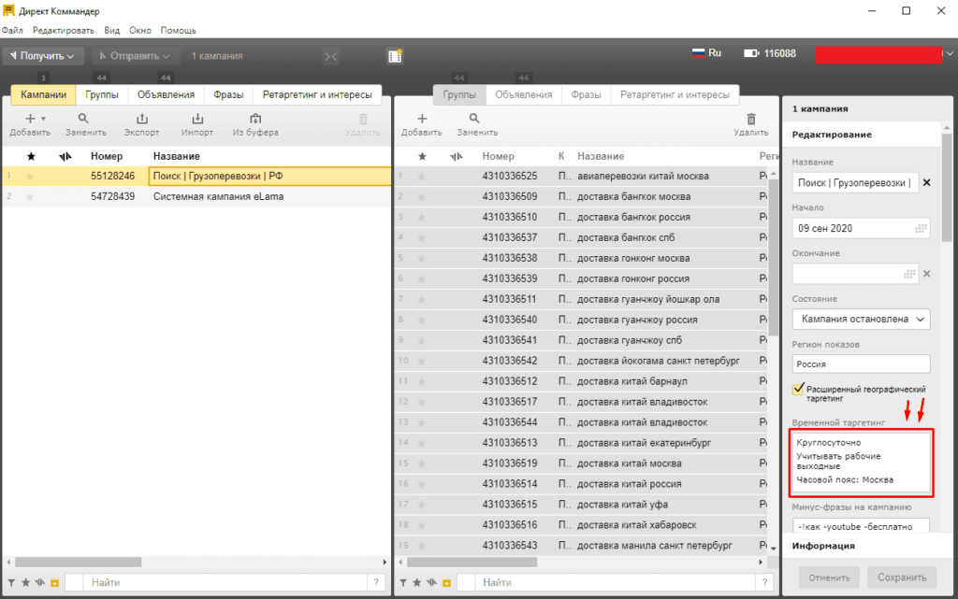The height and width of the screenshot is (599, 958).
Task: Click the Сохранить button
Action: (902, 578)
